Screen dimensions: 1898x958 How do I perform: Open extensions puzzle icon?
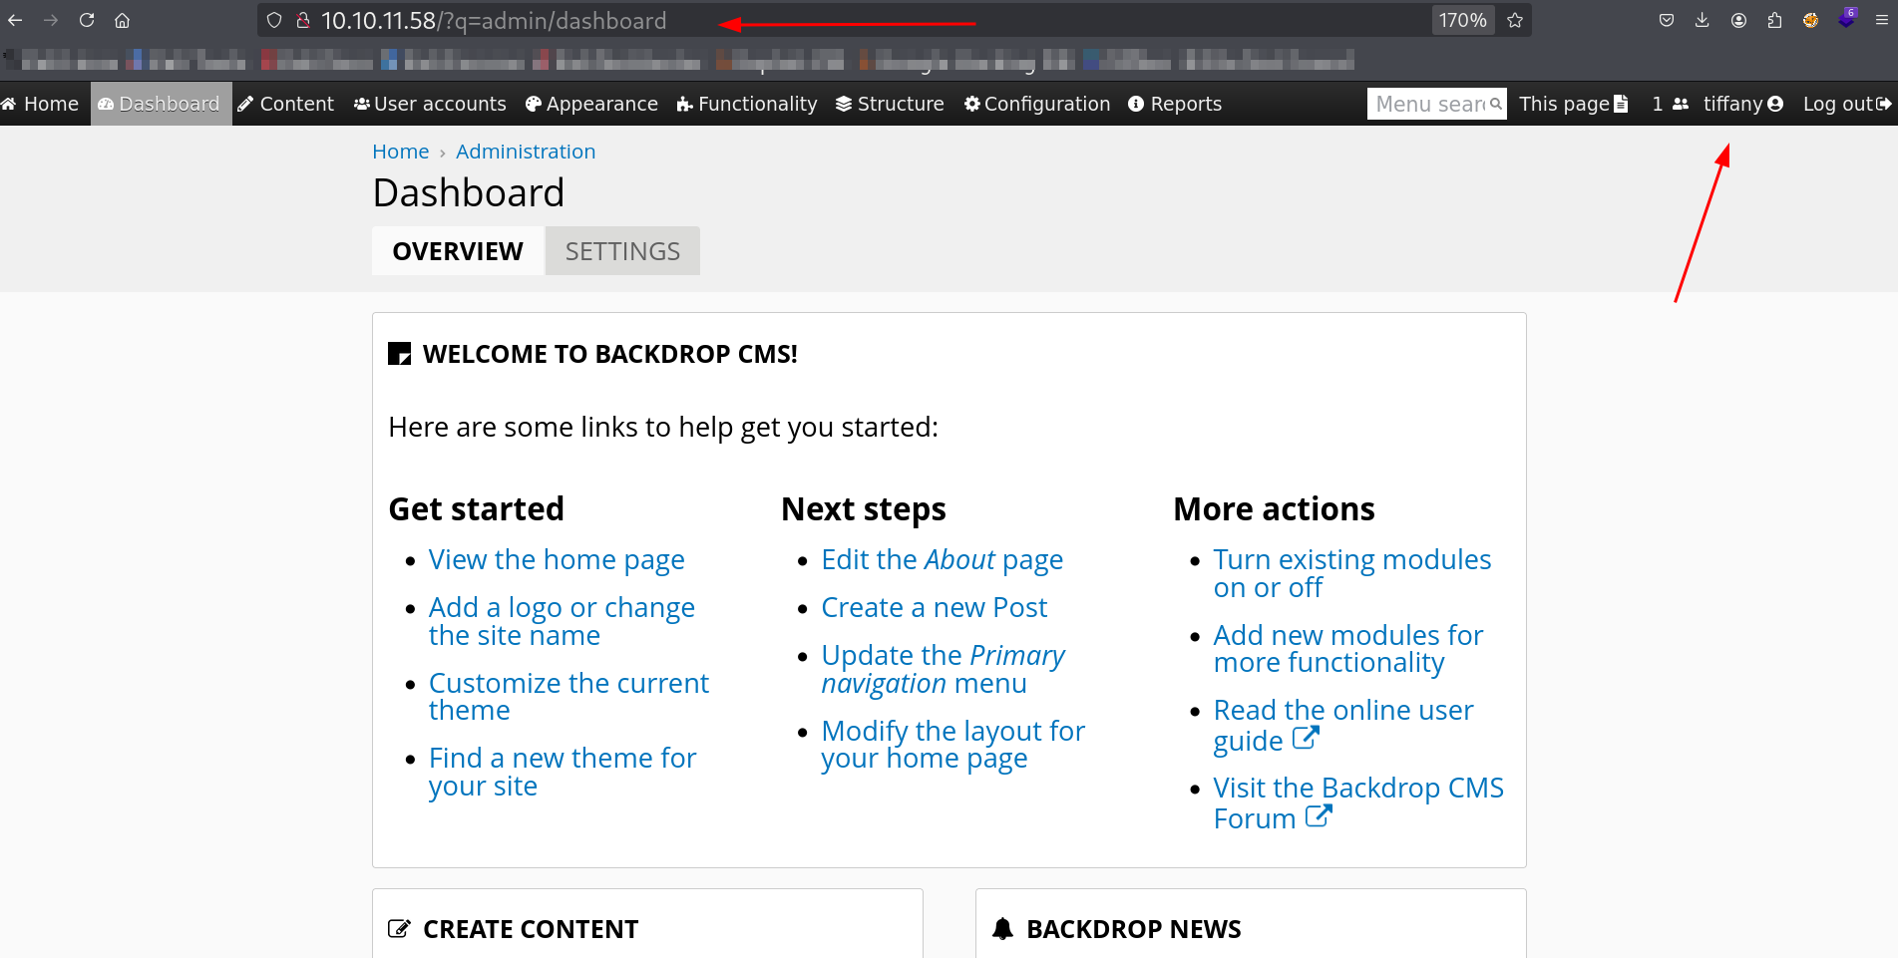pos(1774,20)
